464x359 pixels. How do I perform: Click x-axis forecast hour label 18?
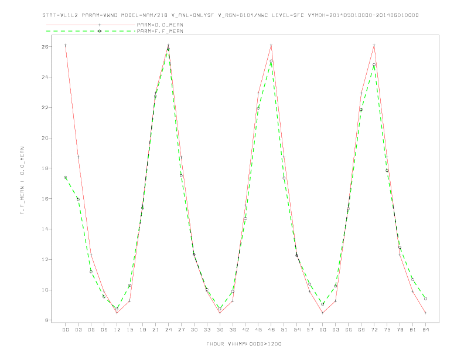142,330
